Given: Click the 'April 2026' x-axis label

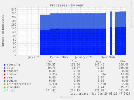Looking at the screenshot, I should tap(108, 57).
